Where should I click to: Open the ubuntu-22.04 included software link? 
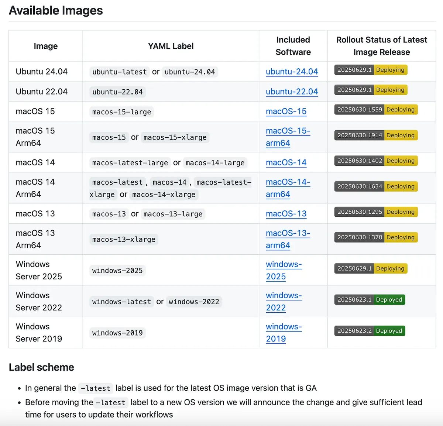[292, 92]
